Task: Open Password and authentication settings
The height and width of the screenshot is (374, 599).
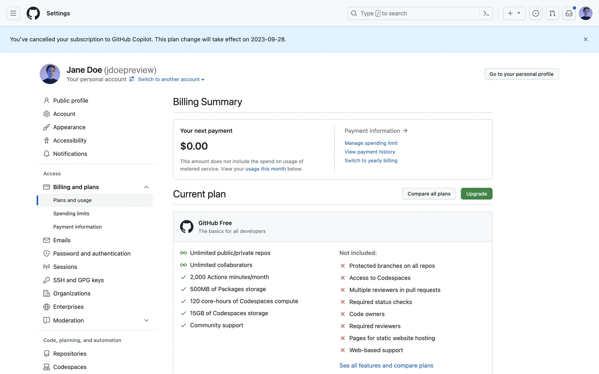Action: 96,254
